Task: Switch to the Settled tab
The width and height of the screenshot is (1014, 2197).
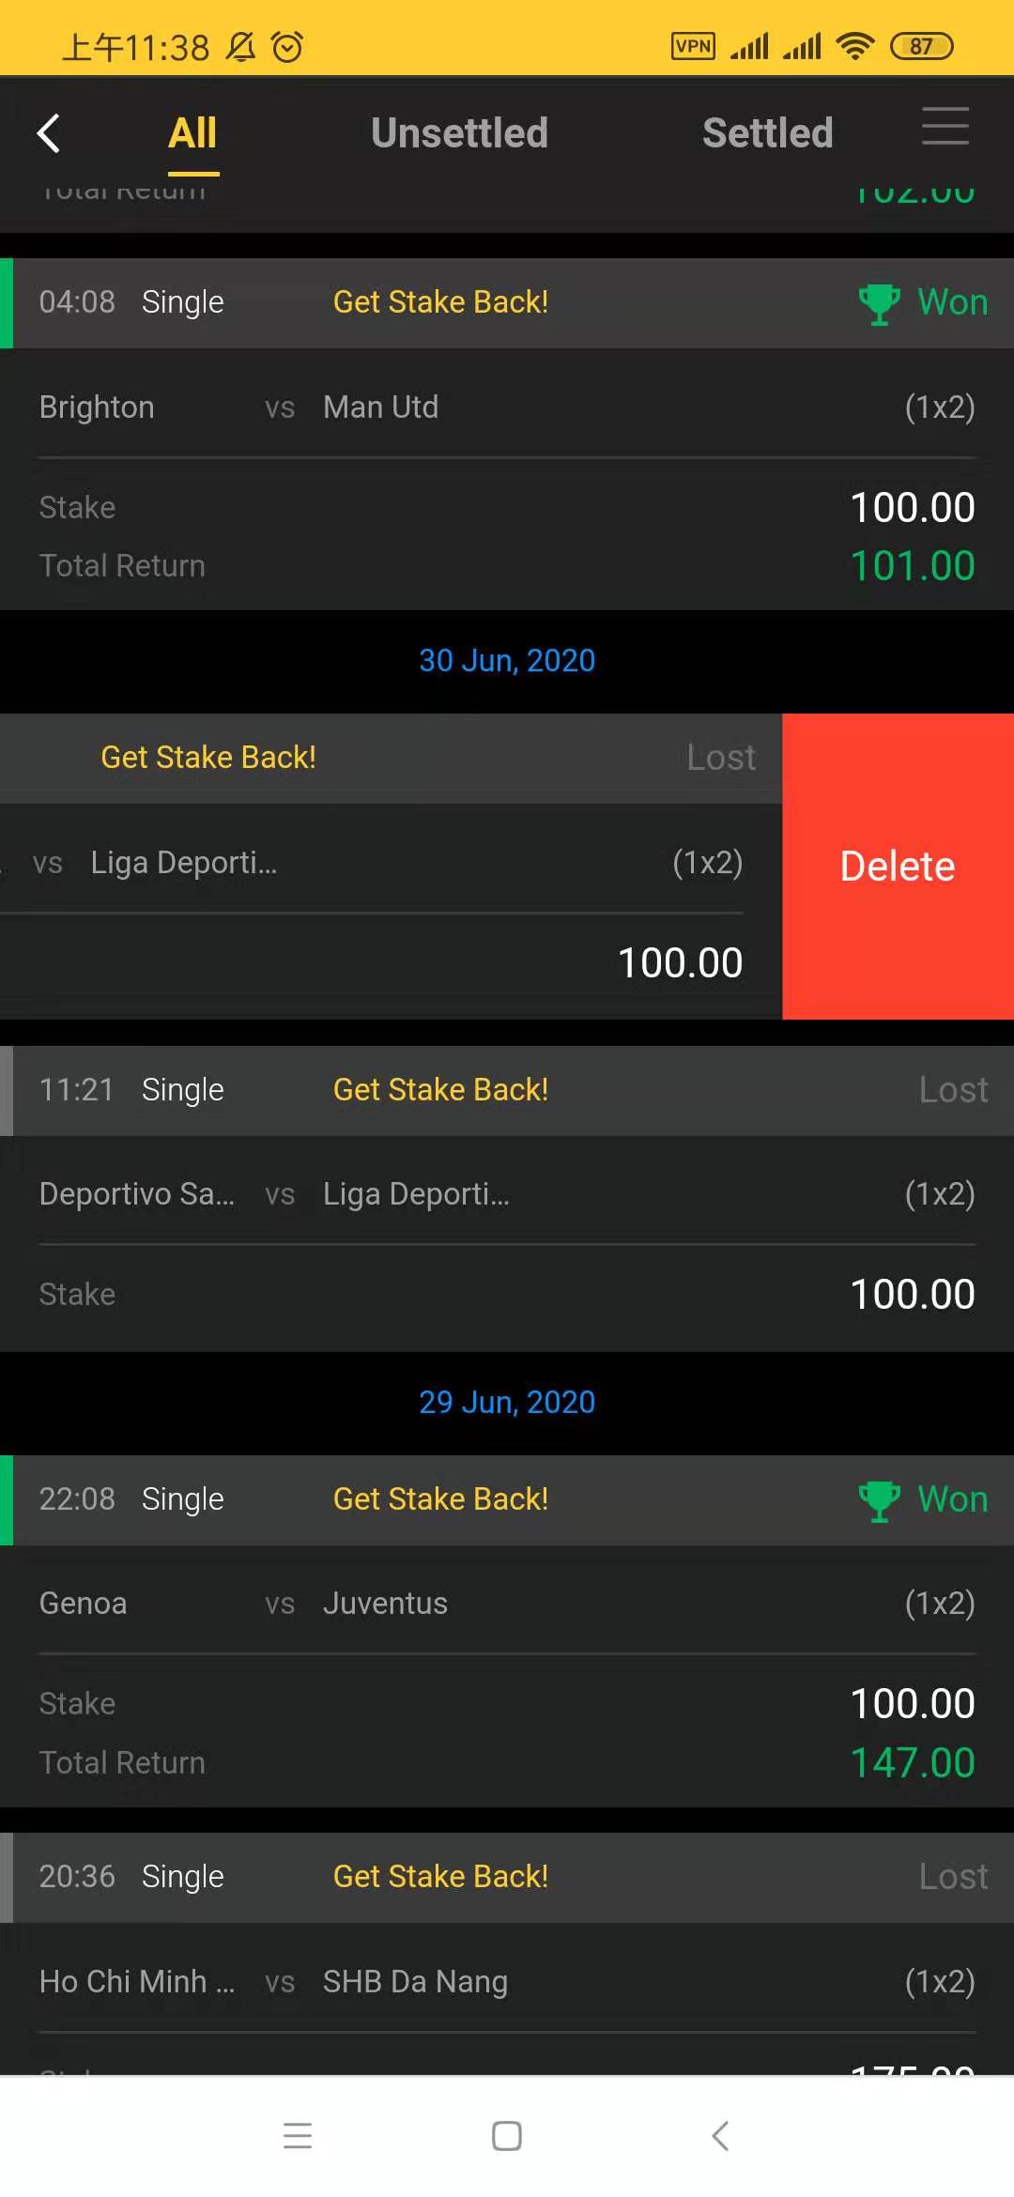Action: click(x=767, y=133)
